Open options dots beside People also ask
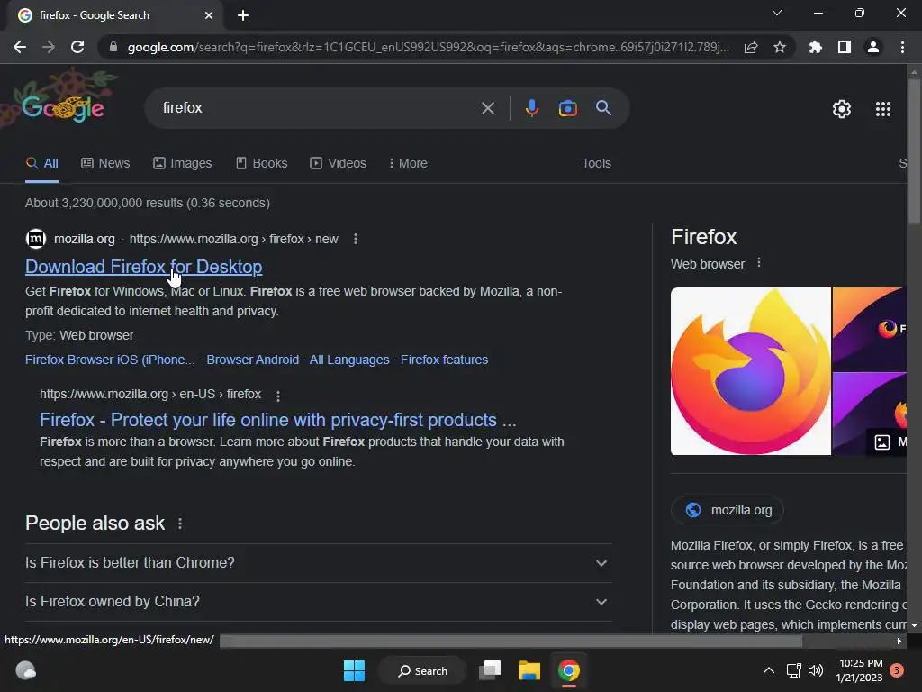 tap(180, 524)
